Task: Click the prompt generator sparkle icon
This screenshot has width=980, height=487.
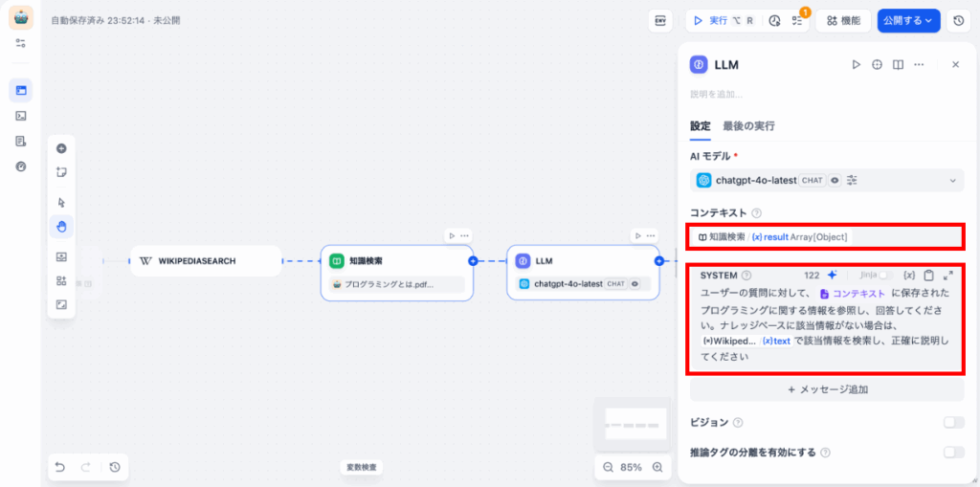Action: pos(832,275)
